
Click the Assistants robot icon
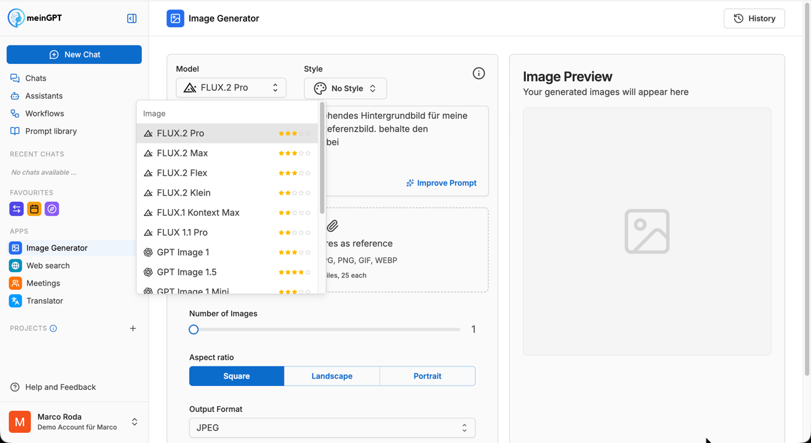(15, 96)
